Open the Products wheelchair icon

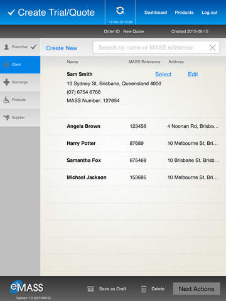point(6,100)
